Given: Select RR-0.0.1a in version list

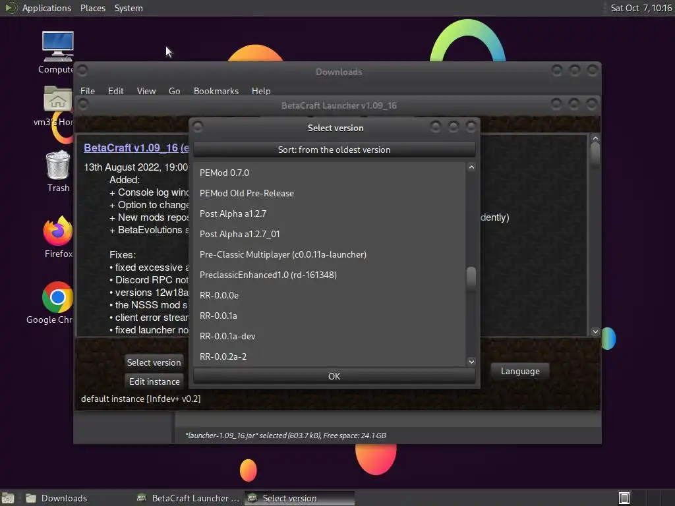Looking at the screenshot, I should click(330, 316).
